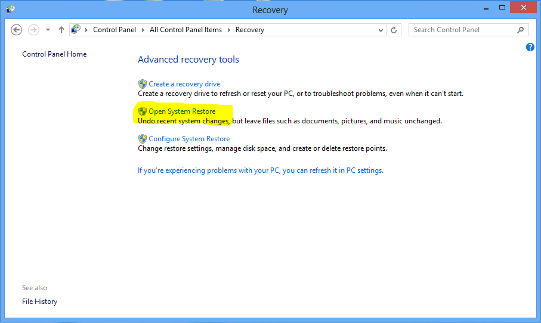This screenshot has height=323, width=541.
Task: Open Control Panel Home link
Action: pos(54,54)
